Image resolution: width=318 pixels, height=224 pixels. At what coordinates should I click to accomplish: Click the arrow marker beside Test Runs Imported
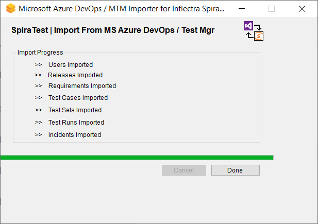pyautogui.click(x=39, y=123)
